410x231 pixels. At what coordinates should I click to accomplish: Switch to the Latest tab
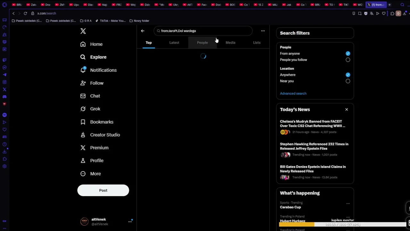pos(174,43)
